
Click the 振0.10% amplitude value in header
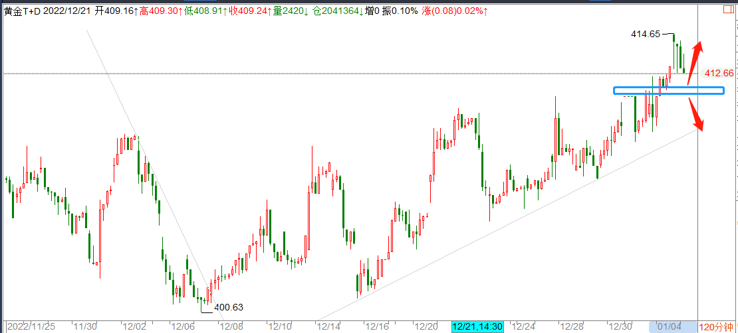click(400, 11)
